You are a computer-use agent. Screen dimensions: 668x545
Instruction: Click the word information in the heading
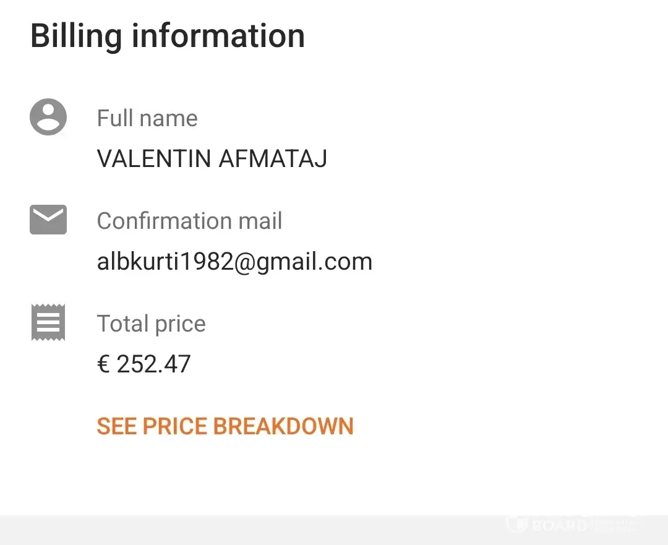pos(218,35)
